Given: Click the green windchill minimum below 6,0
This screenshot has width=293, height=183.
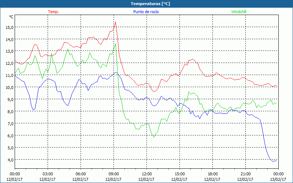Looking at the screenshot, I should click(x=154, y=137).
